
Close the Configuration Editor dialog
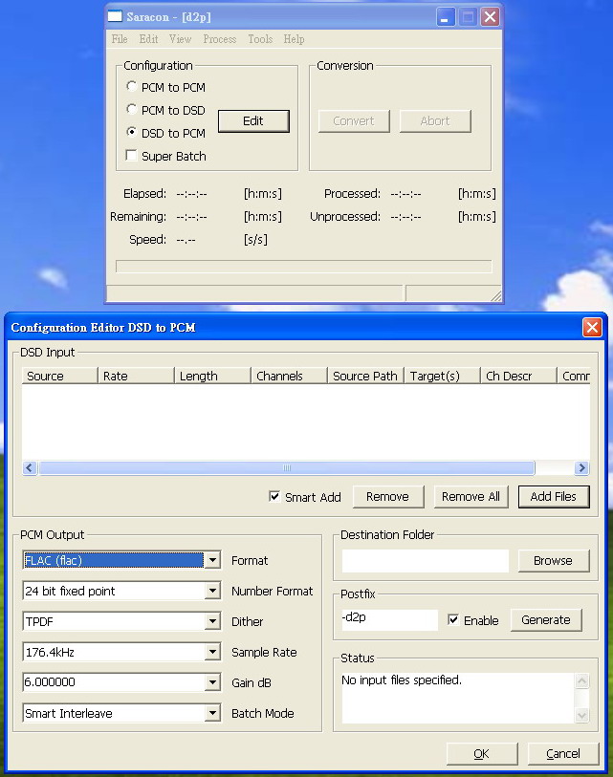(592, 327)
